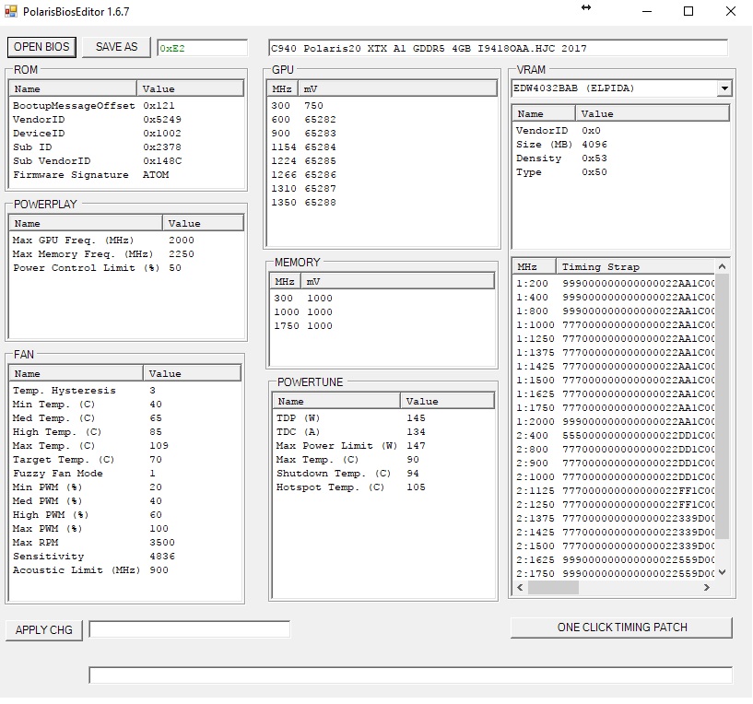Select Sensitivity fan row

coord(125,557)
